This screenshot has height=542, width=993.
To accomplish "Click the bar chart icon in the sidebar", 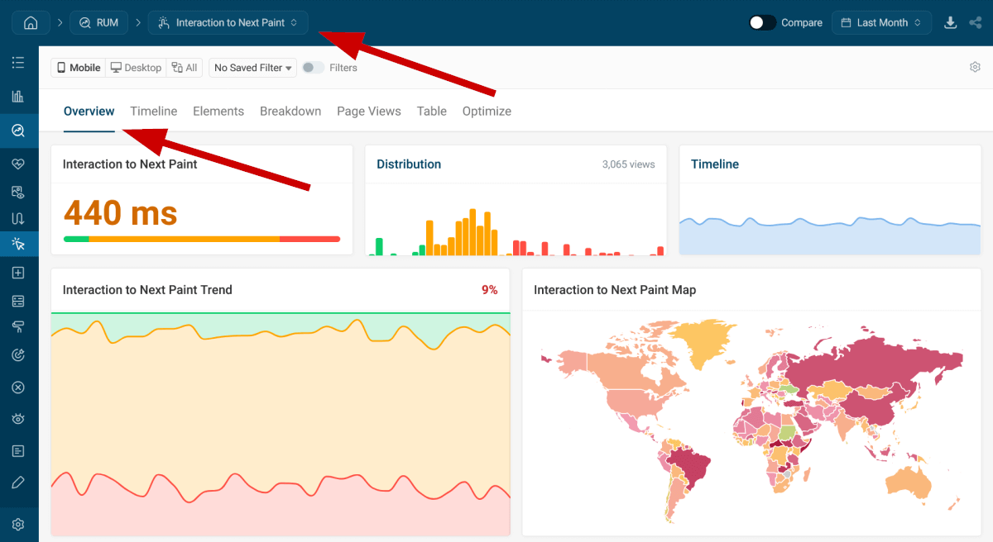I will point(18,96).
